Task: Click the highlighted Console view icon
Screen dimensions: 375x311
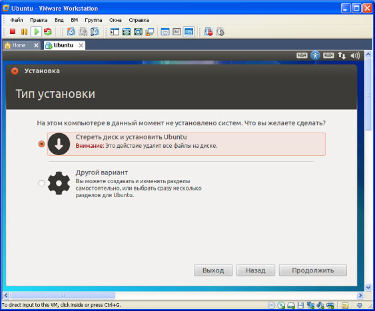Action: coord(188,31)
